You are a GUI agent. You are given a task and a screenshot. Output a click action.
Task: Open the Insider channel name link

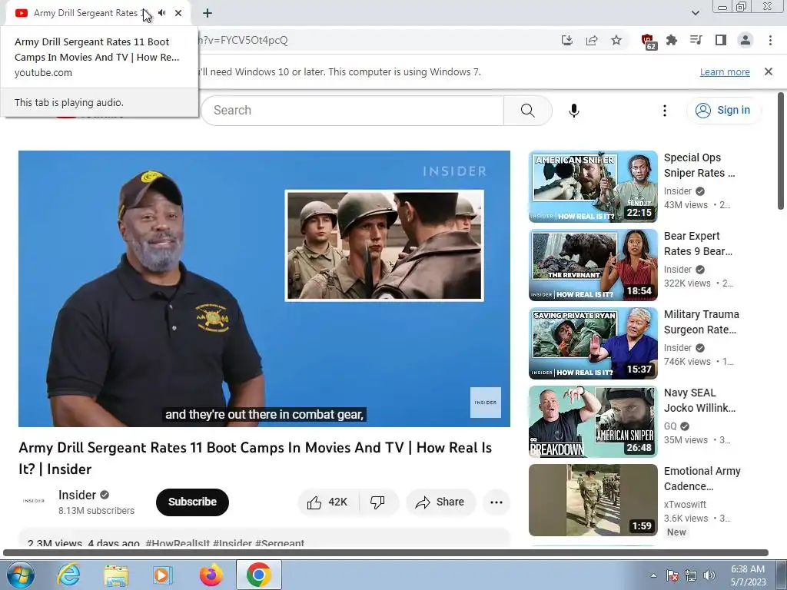[77, 496]
